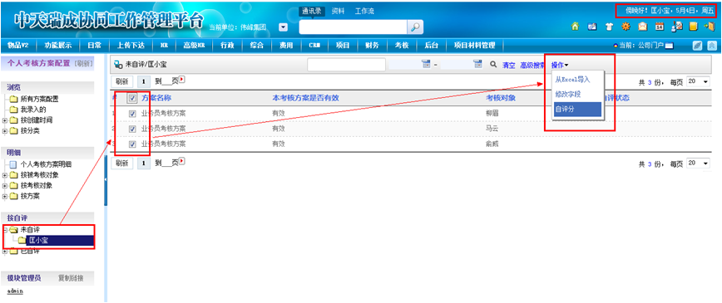The height and width of the screenshot is (303, 722).
Task: Open the 财务 module menu
Action: (372, 45)
